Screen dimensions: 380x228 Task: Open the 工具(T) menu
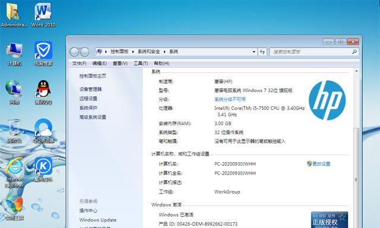click(141, 64)
